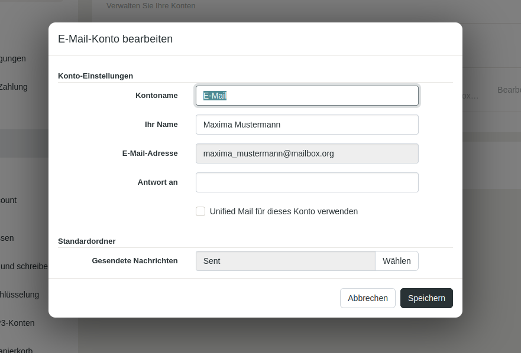This screenshot has width=521, height=353.
Task: Click the Gesendete Nachrichten label
Action: coord(135,261)
